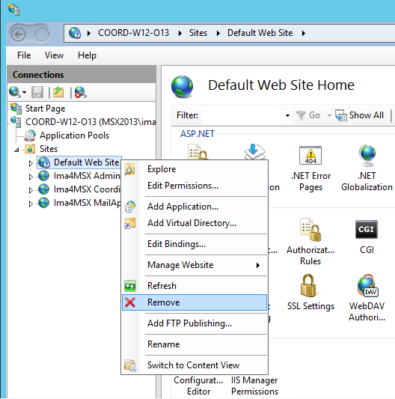Choose Add FTP Publishing from context menu

(x=195, y=323)
